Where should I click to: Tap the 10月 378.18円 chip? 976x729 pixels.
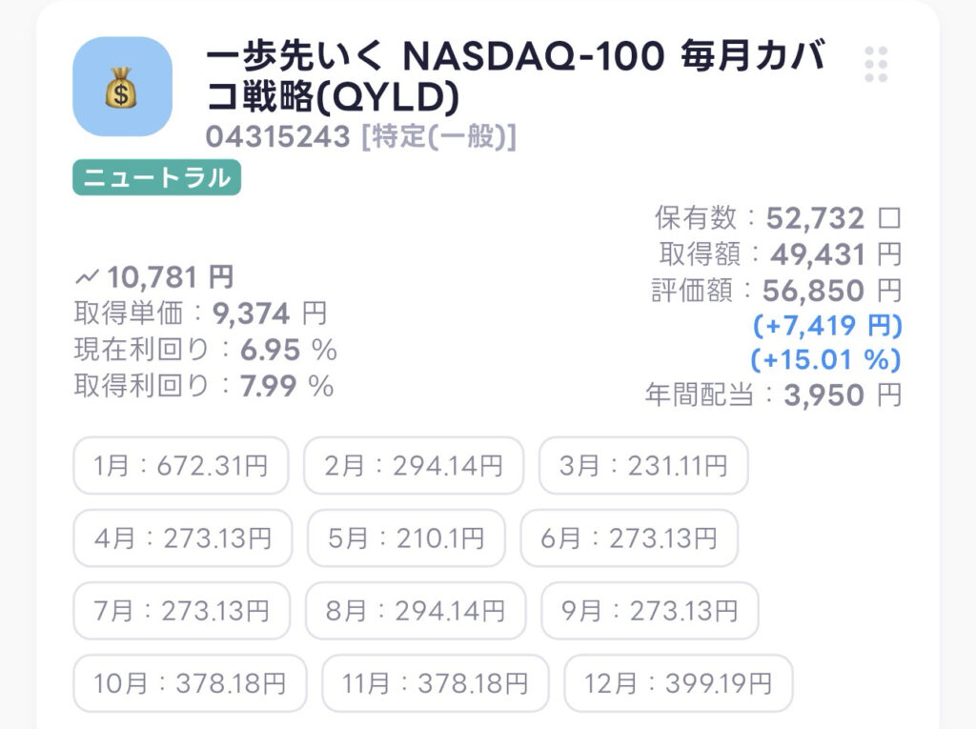[x=190, y=683]
